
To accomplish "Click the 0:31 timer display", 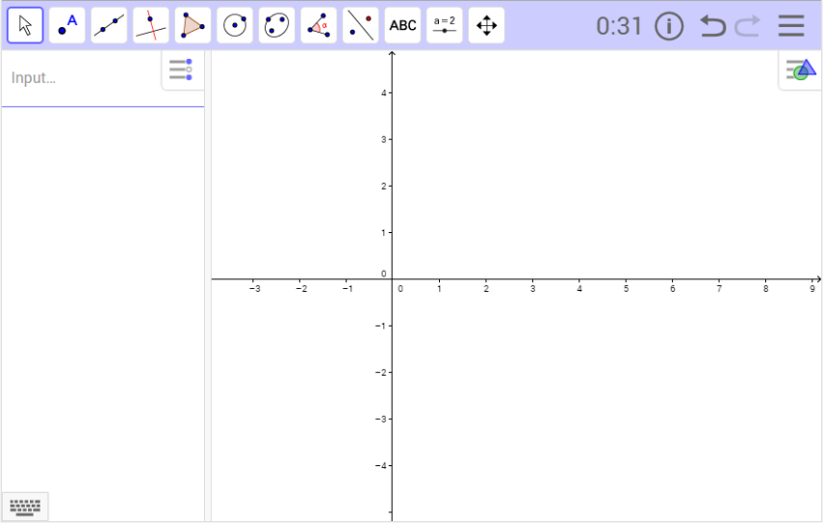I will [619, 26].
